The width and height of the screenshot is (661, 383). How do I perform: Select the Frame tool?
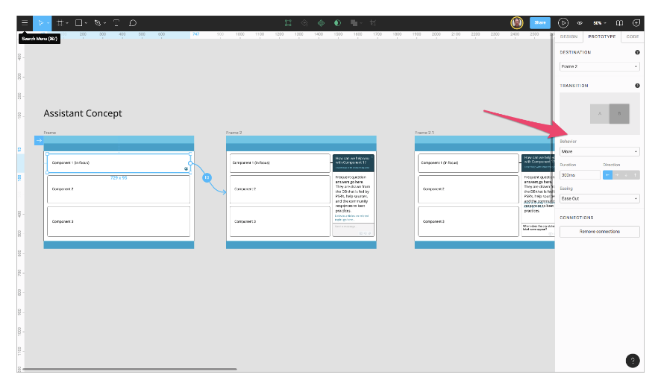60,23
